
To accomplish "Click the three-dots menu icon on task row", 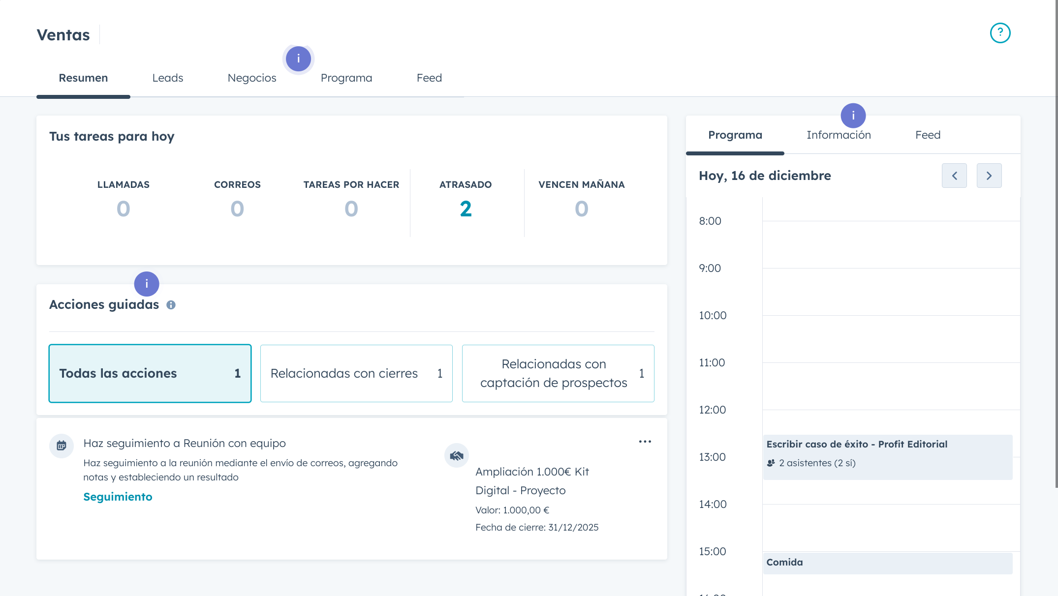I will pyautogui.click(x=644, y=442).
